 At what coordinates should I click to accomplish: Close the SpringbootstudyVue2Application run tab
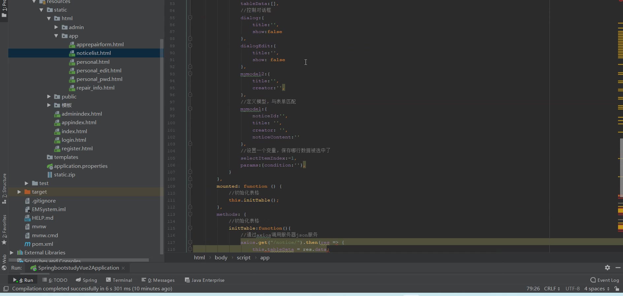click(123, 268)
